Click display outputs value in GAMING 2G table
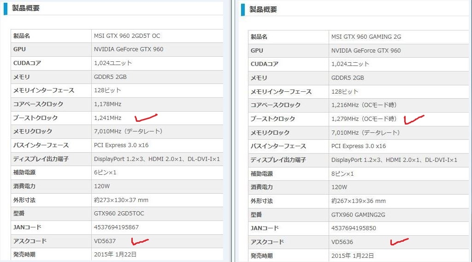Screen dimensions: 472x262 (395, 160)
